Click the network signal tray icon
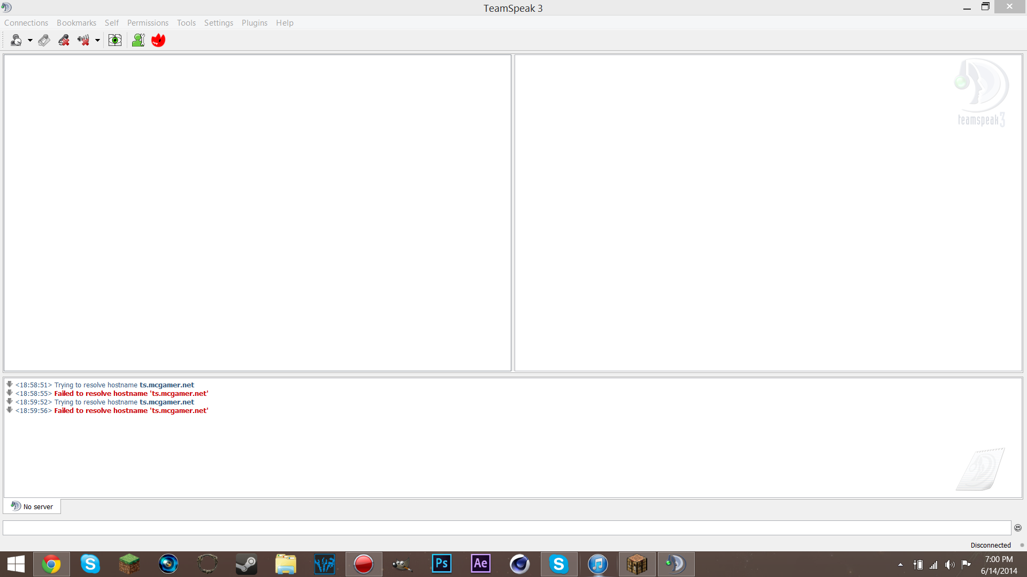Image resolution: width=1027 pixels, height=577 pixels. click(x=933, y=565)
